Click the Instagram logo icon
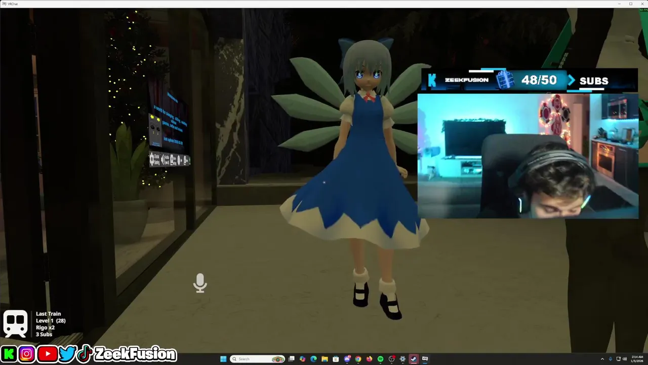The height and width of the screenshot is (365, 648). 27,353
